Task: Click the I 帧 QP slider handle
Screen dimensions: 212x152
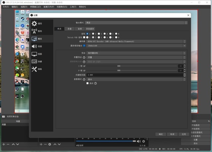Action: click(119, 66)
